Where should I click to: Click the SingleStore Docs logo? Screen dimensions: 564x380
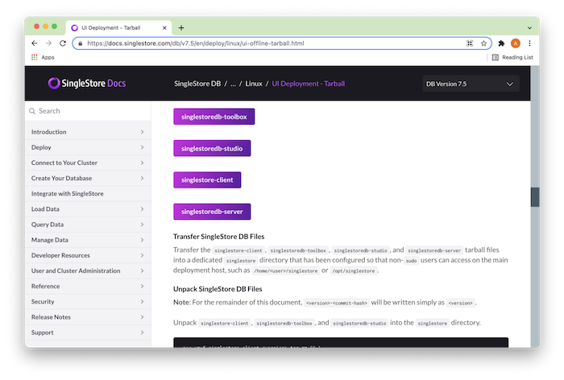click(x=87, y=84)
